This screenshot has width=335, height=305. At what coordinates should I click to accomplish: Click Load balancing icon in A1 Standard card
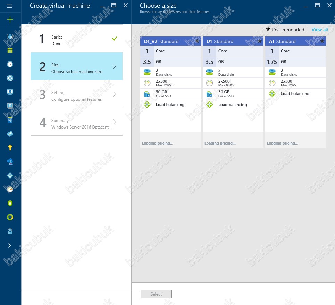pyautogui.click(x=272, y=93)
